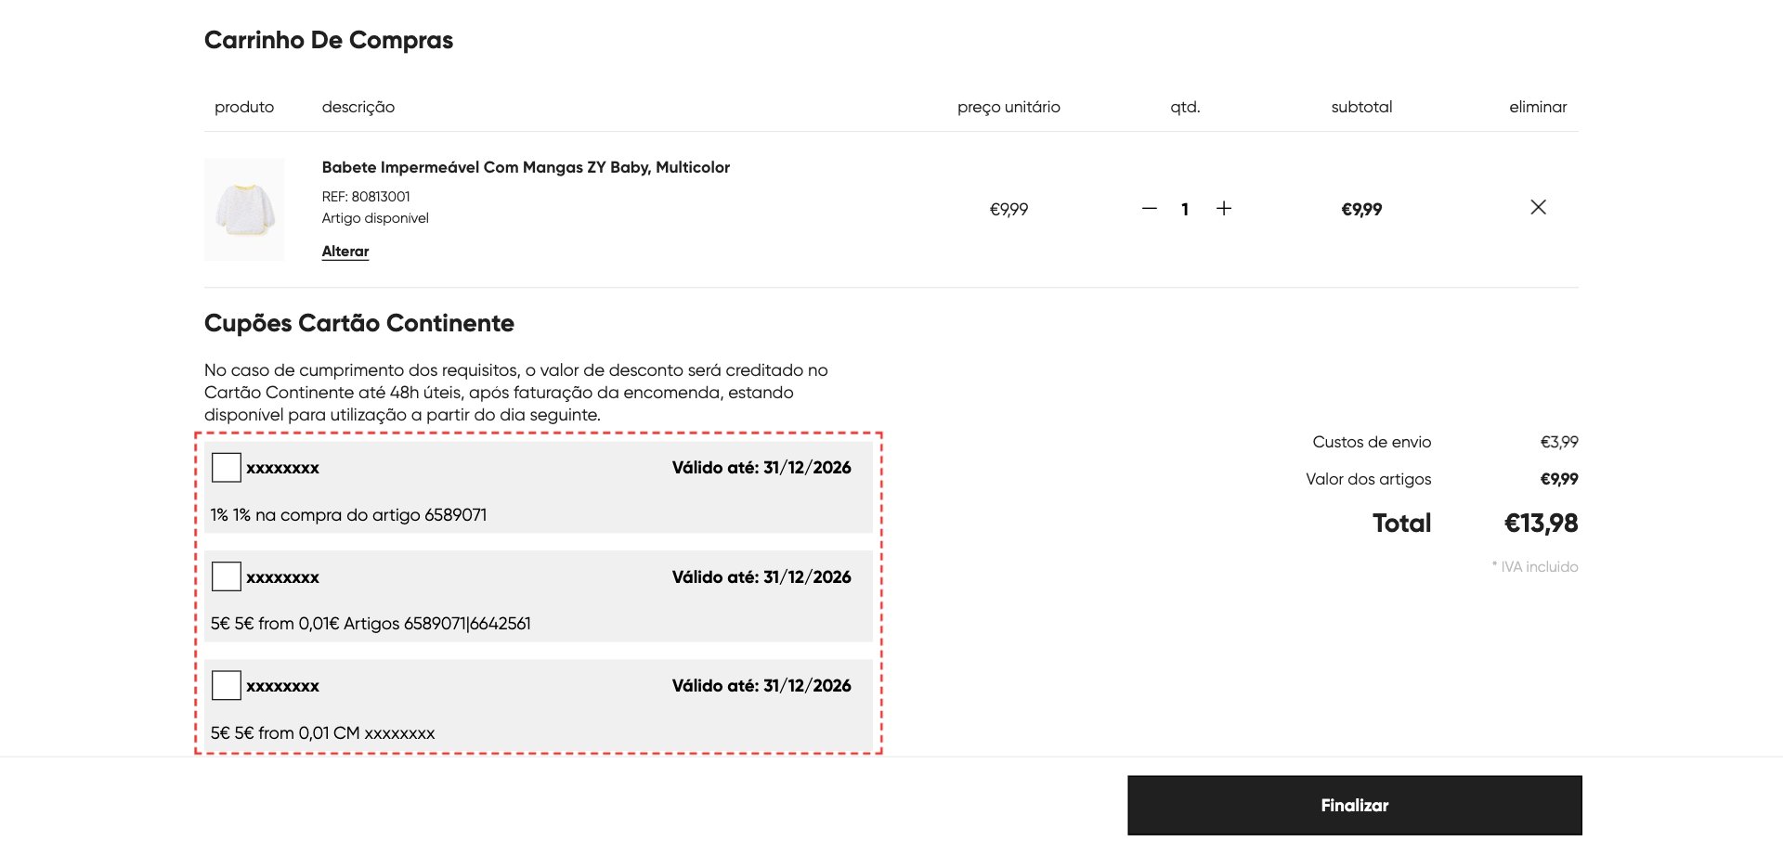This screenshot has height=854, width=1783.
Task: Click the eliminar column header
Action: (x=1538, y=107)
